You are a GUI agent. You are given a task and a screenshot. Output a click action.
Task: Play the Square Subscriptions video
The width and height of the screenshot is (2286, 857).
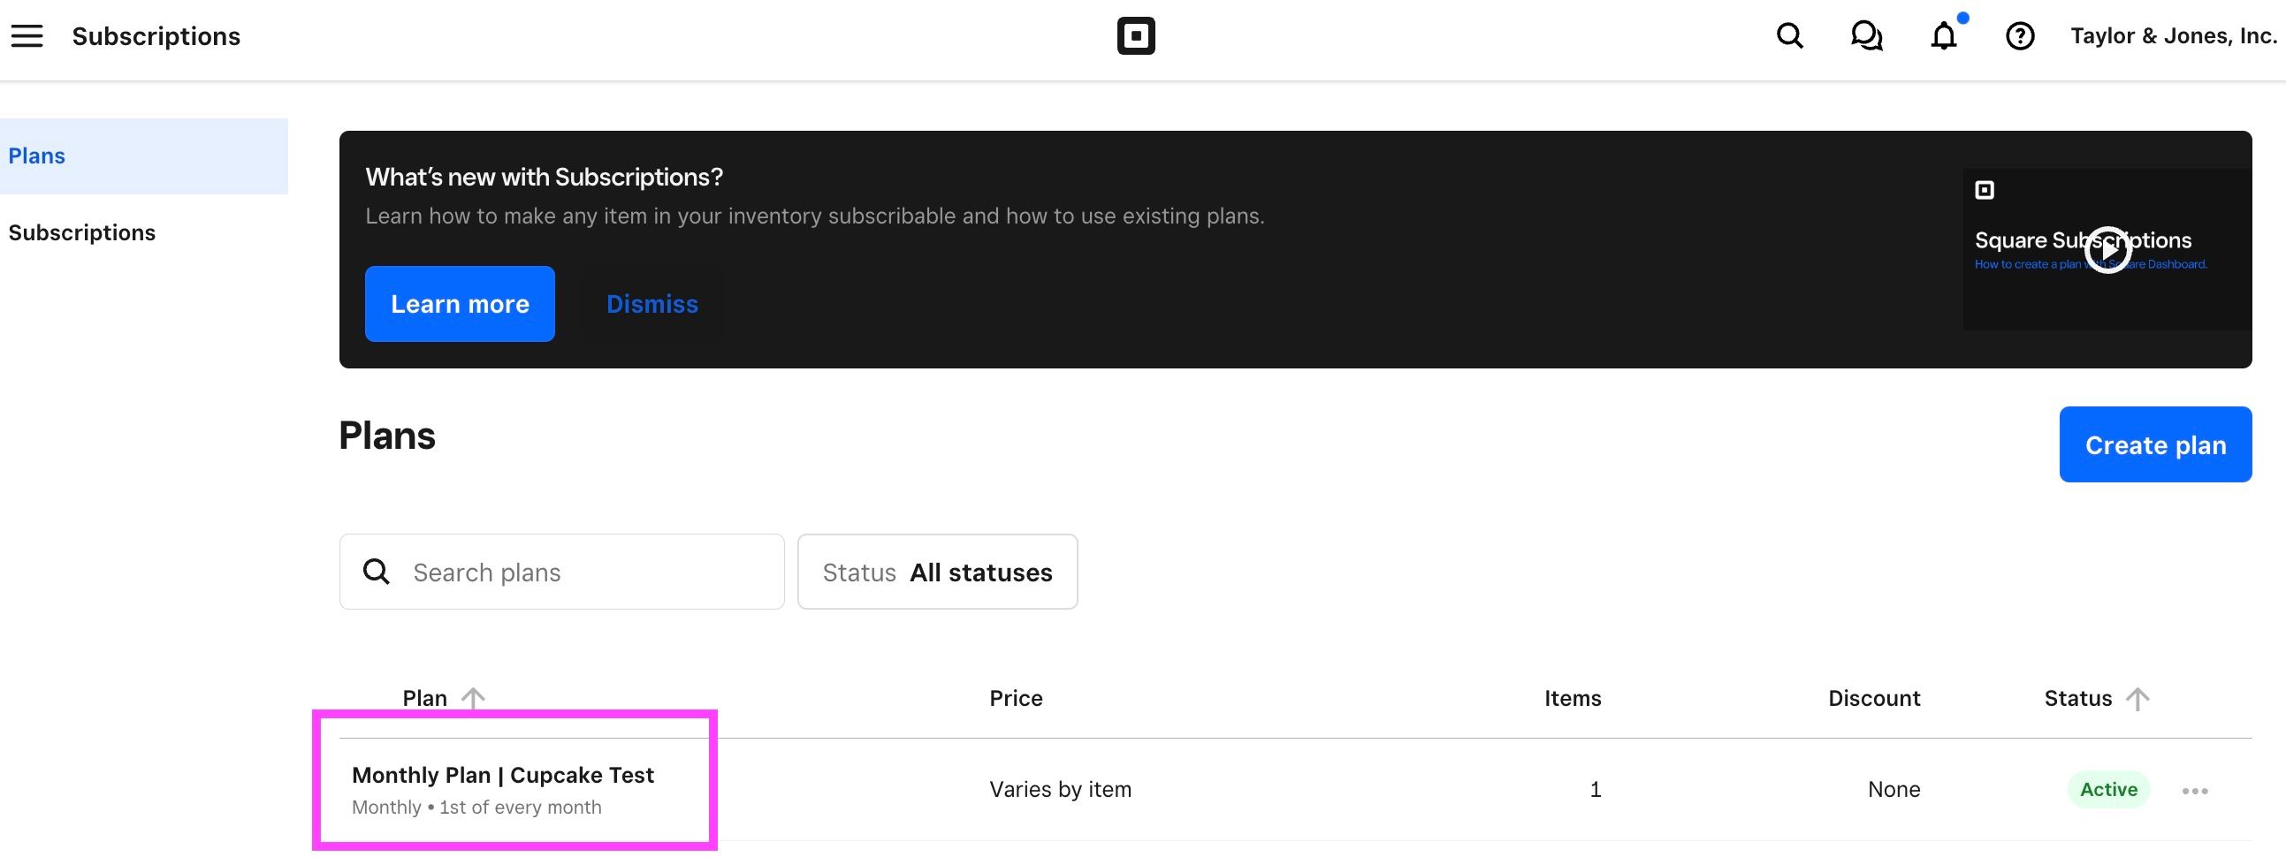pyautogui.click(x=2107, y=250)
